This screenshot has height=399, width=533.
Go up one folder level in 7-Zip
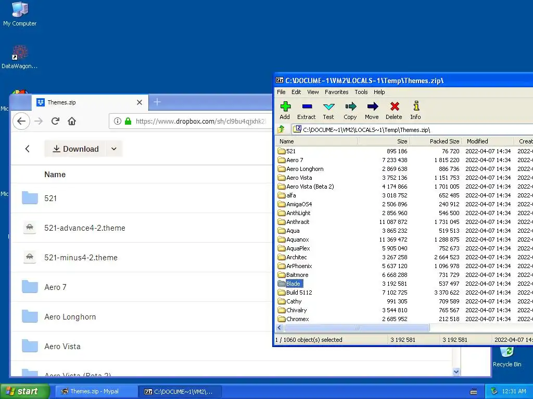click(281, 129)
